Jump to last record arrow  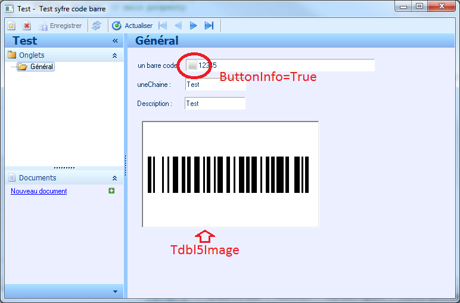click(x=209, y=26)
